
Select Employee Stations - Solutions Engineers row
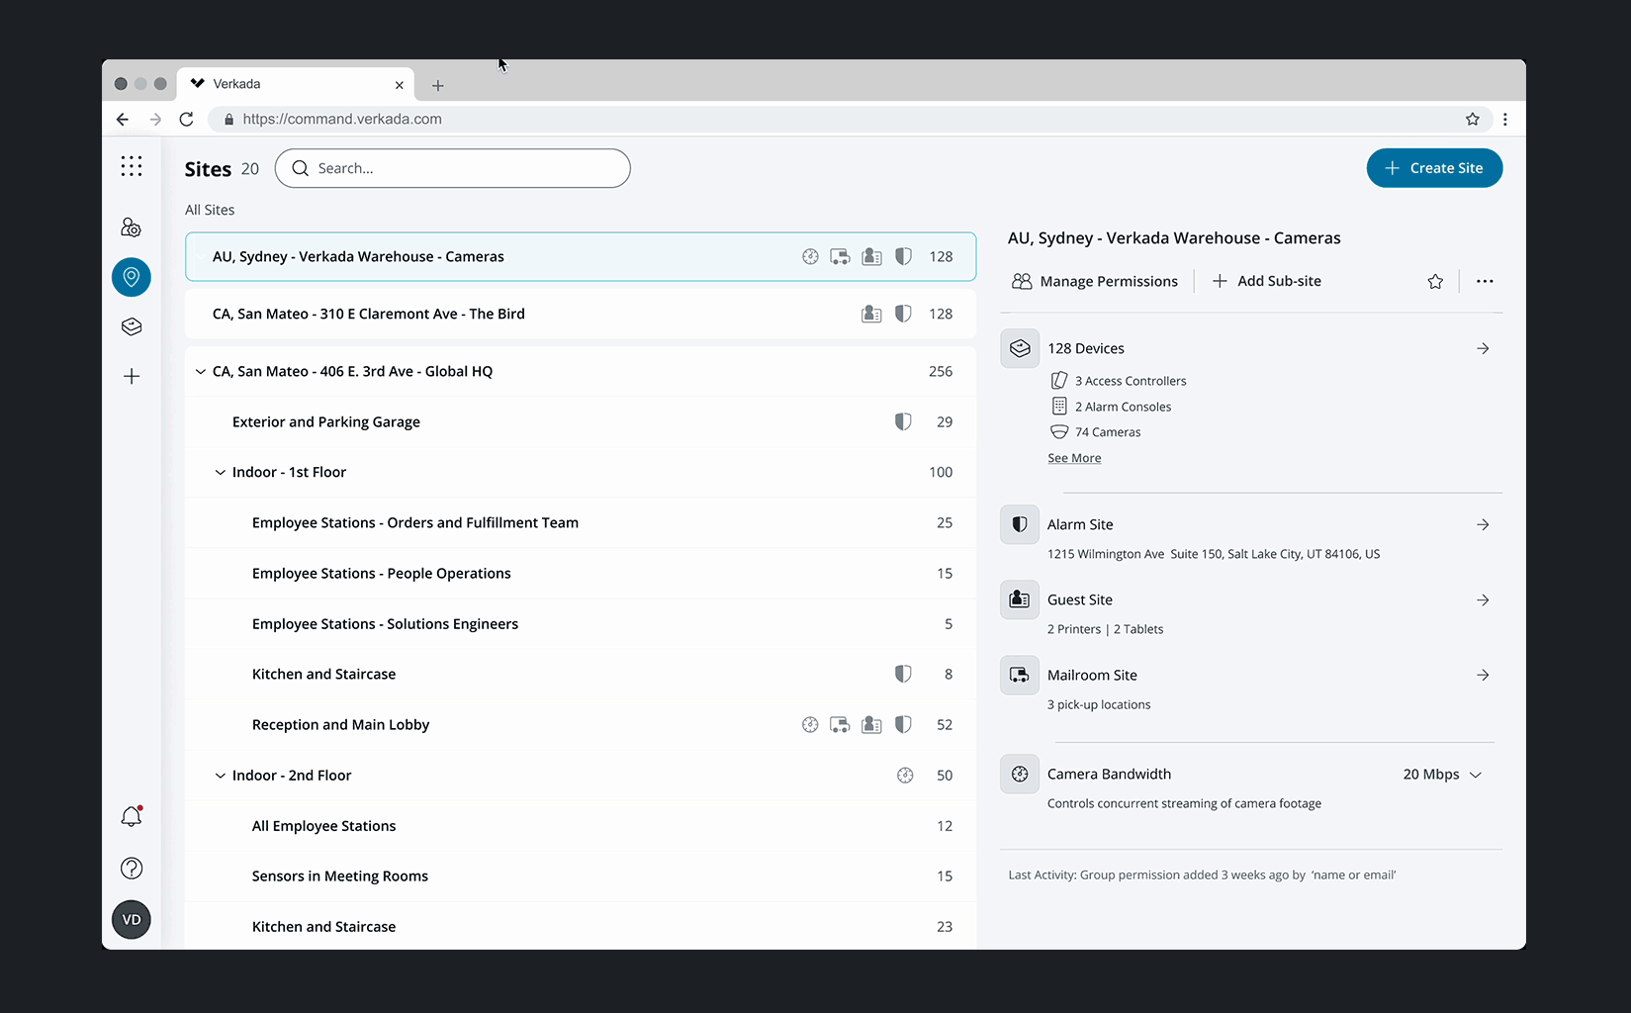tap(581, 623)
